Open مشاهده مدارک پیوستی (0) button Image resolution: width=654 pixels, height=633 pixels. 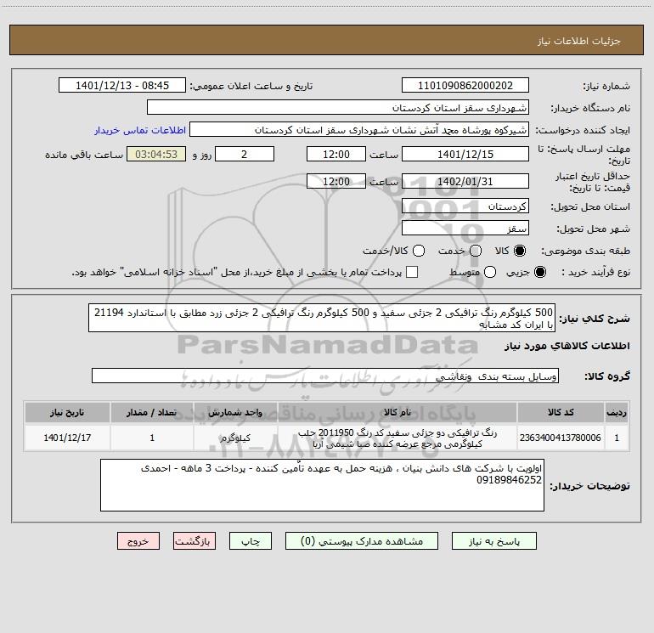pos(362,541)
